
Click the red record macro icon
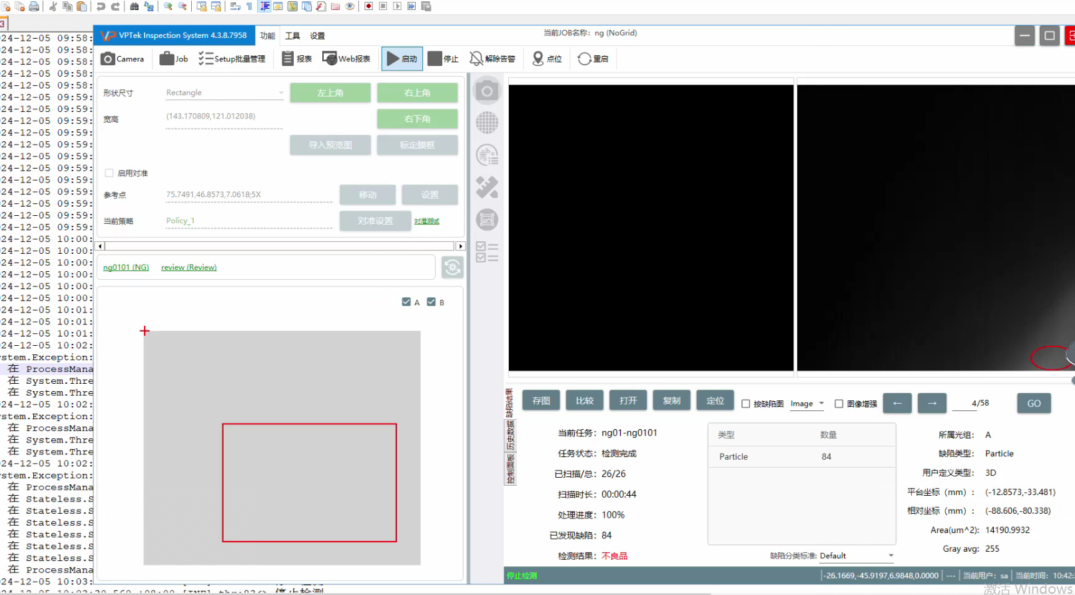pyautogui.click(x=368, y=6)
